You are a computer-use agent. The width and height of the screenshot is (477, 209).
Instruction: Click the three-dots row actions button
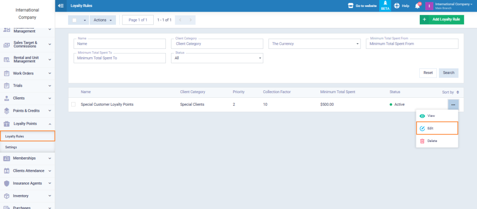pos(453,104)
